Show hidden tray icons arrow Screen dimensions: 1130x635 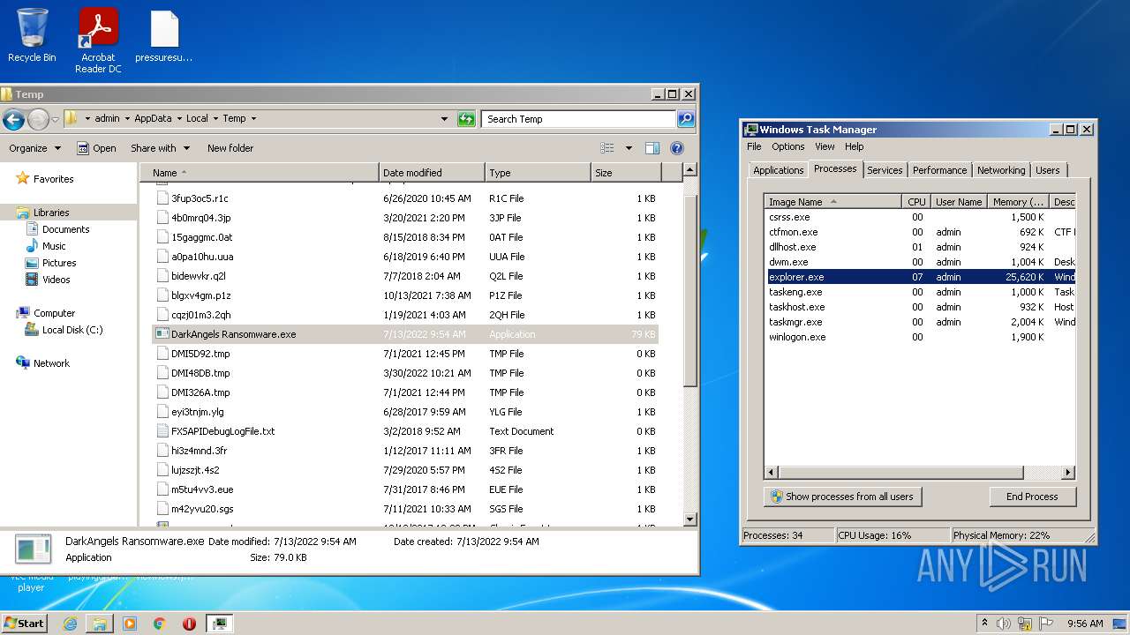click(984, 624)
